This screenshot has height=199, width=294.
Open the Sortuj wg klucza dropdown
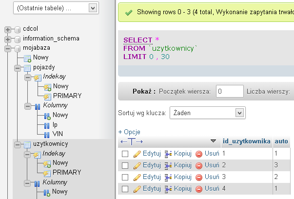click(207, 113)
